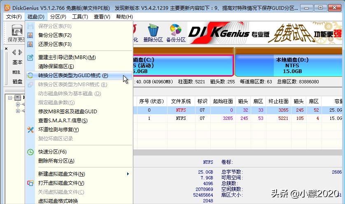Image resolution: width=345 pixels, height=204 pixels.
Task: Select the C: partition block in disk map
Action: (183, 65)
